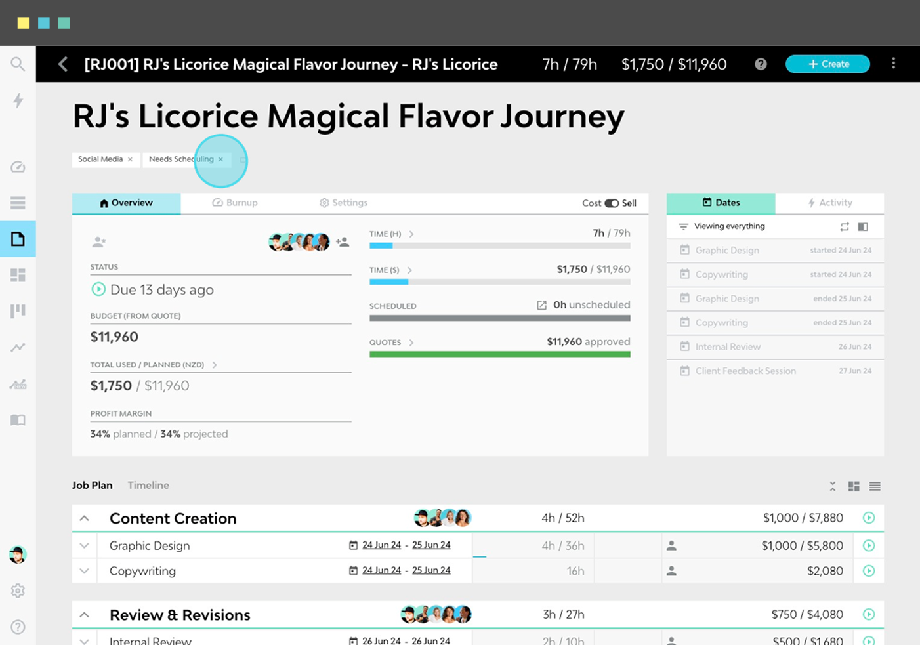Open the help question mark in top bar
The width and height of the screenshot is (920, 645).
tap(760, 64)
